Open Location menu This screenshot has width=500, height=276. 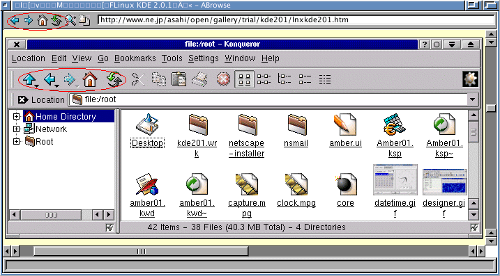tap(29, 58)
